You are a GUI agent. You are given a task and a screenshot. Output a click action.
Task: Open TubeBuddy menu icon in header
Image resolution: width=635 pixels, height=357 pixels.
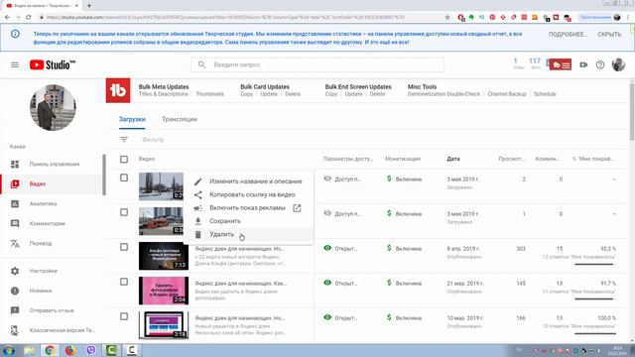[560, 64]
